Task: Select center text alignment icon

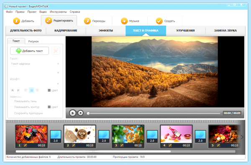Action: (x=31, y=90)
